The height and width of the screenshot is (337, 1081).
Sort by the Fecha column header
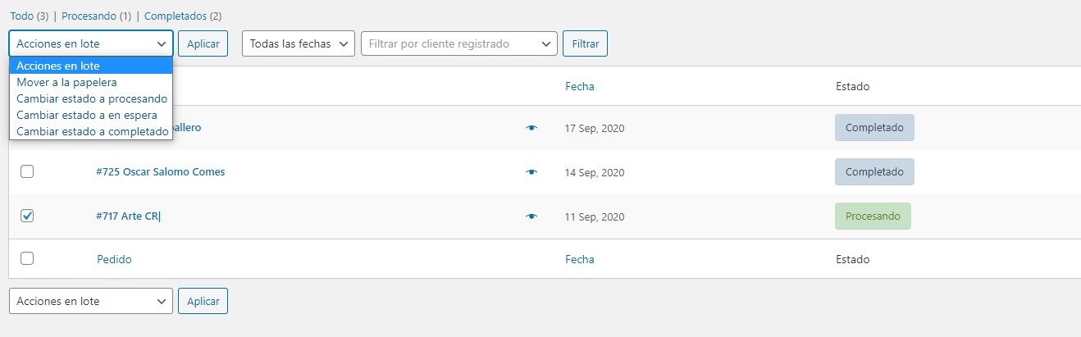580,86
